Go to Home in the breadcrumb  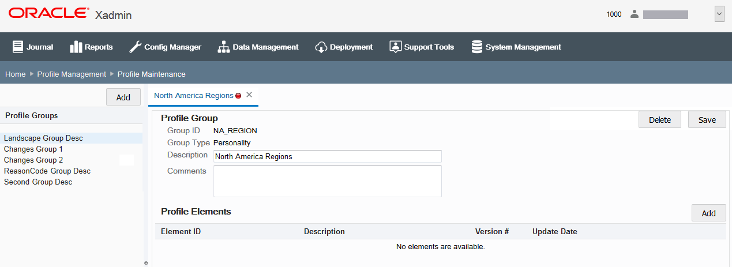tap(16, 74)
